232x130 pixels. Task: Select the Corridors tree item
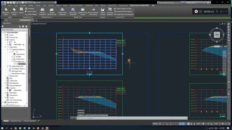12,88
